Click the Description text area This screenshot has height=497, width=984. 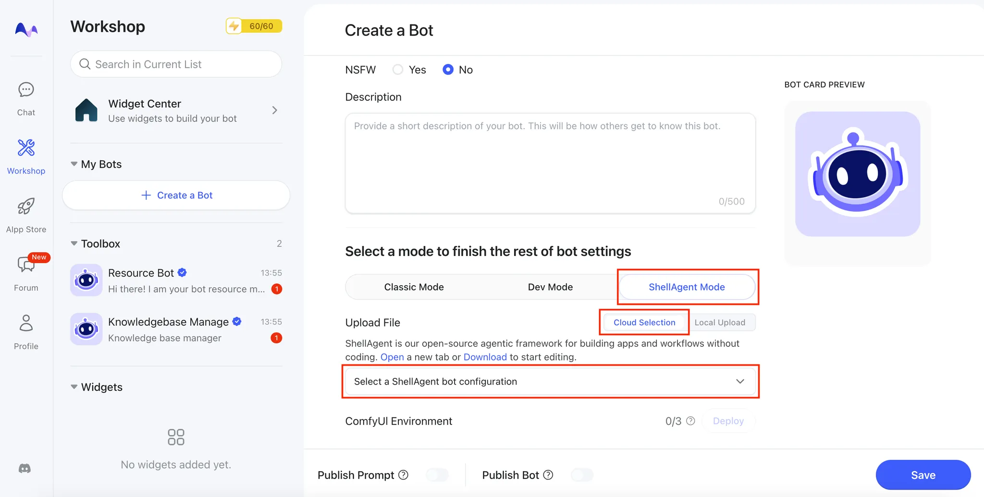(550, 163)
